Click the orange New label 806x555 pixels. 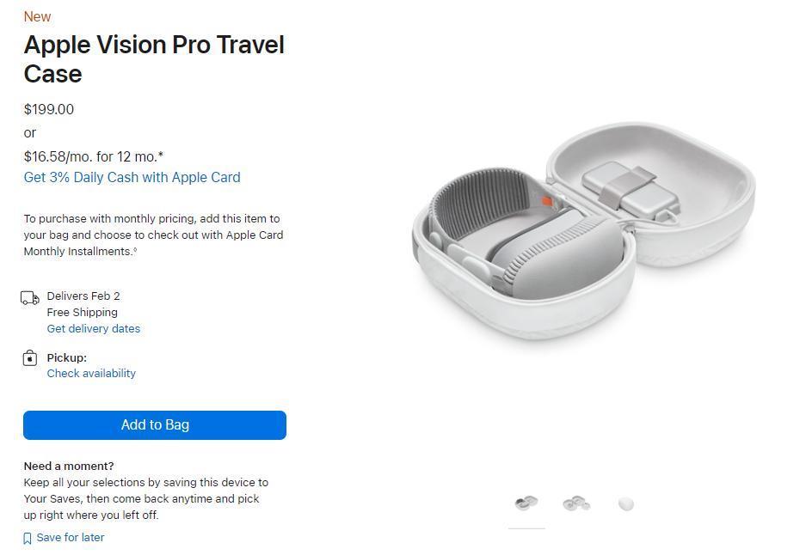(37, 16)
